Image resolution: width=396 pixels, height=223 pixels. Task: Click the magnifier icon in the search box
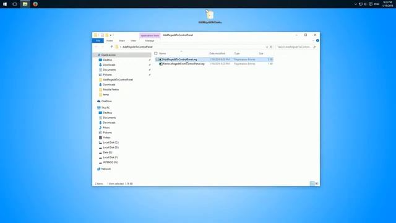click(x=314, y=47)
